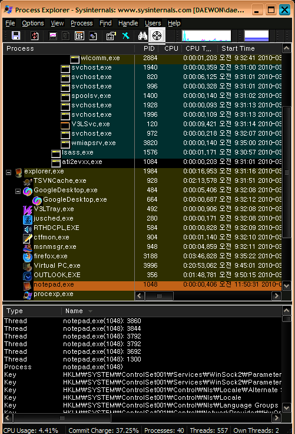
Task: Sort by the PID column header
Action: pos(147,48)
